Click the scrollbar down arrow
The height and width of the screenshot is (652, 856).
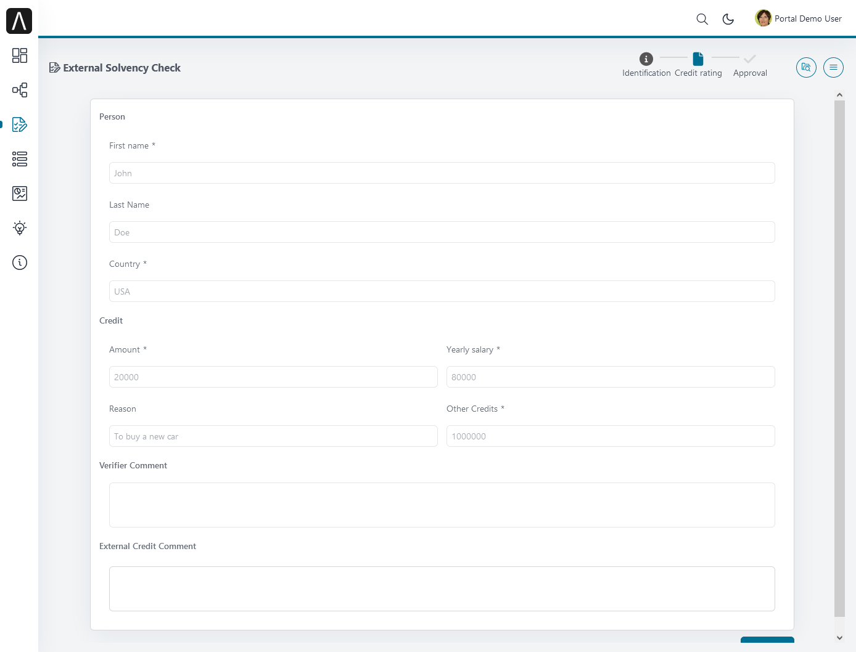click(x=839, y=638)
